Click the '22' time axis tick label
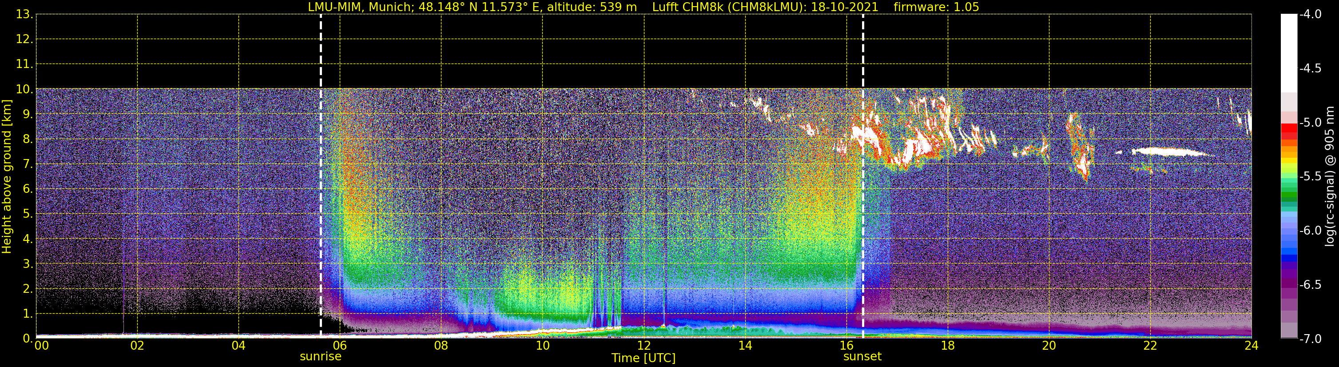 pyautogui.click(x=1150, y=346)
